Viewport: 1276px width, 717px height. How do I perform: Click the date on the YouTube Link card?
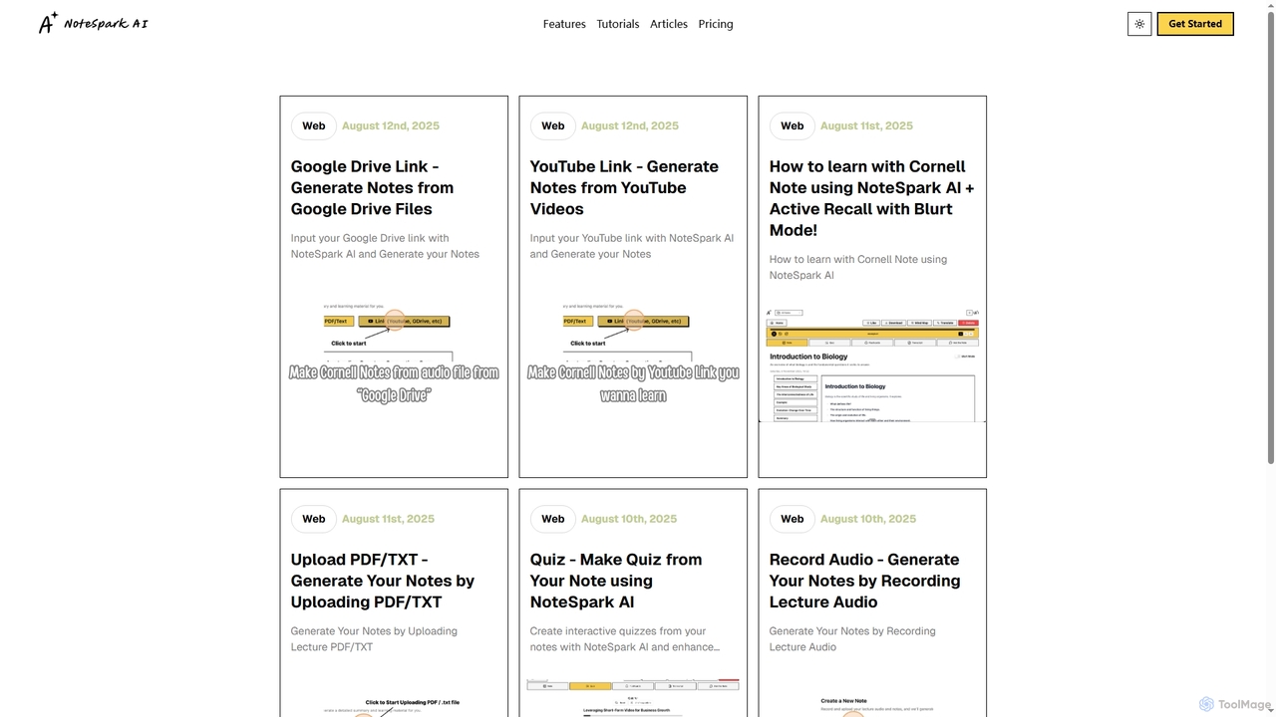click(x=630, y=125)
